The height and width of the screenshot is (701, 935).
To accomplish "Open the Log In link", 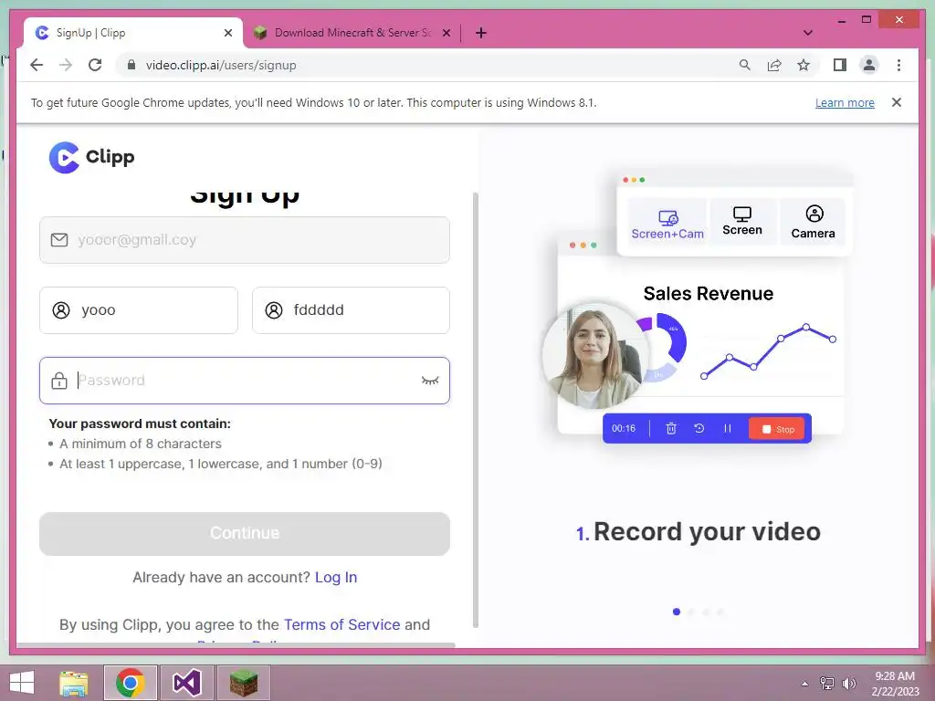I will [x=336, y=577].
